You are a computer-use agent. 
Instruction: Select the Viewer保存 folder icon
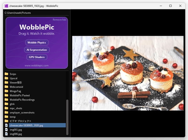(6, 82)
